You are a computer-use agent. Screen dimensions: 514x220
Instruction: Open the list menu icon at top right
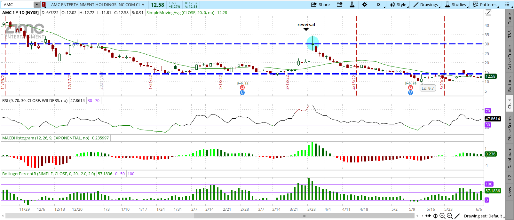point(507,4)
